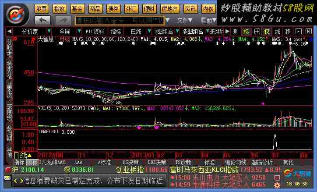Screen dimensions: 317x192
Task: Open the 债券 menu
Action: [x=113, y=9]
